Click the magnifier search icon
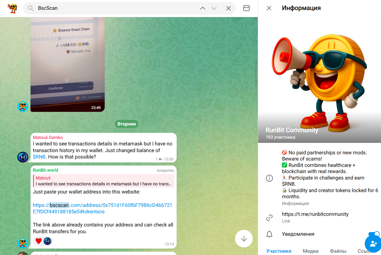The width and height of the screenshot is (381, 255). pos(31,8)
